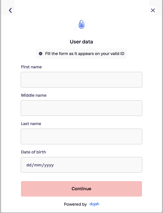
Task: Go back using the left chevron arrow
Action: click(x=10, y=10)
